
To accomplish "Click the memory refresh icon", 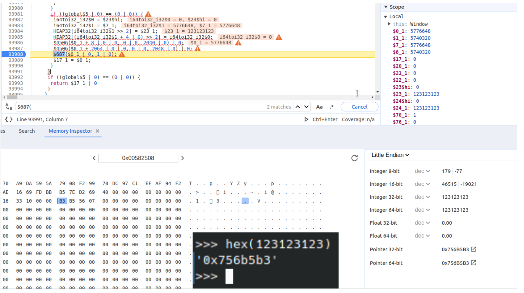I will pyautogui.click(x=354, y=158).
